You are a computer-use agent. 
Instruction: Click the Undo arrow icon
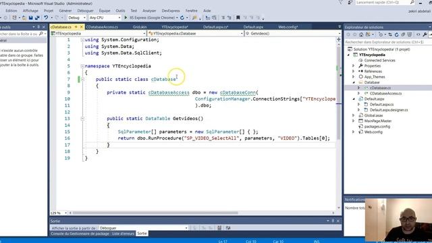click(x=46, y=18)
